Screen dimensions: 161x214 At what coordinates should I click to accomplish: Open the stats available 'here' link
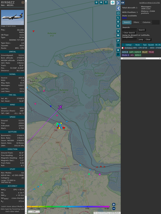pos(124,18)
